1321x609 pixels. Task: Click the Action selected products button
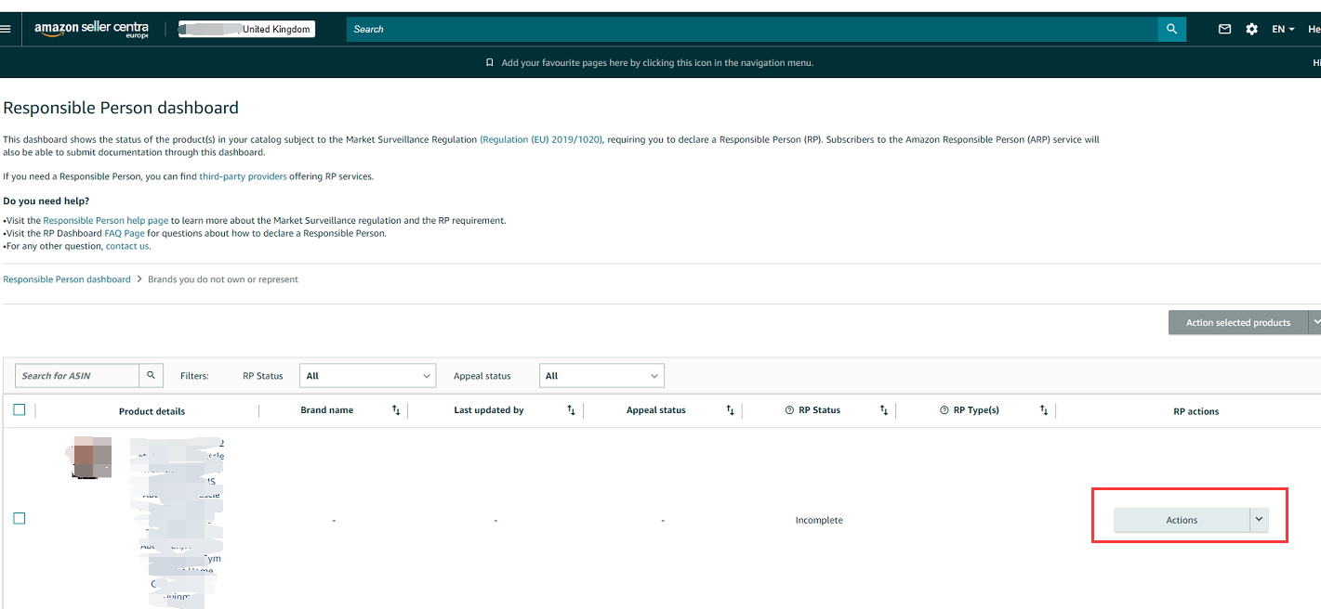pos(1237,322)
